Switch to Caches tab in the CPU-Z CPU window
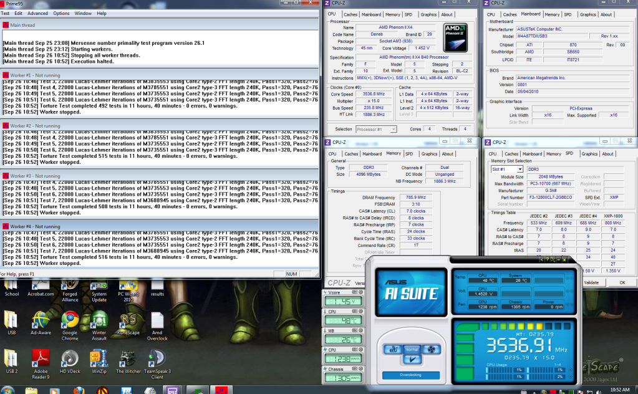Screen dimensions: 638x394 click(350, 14)
